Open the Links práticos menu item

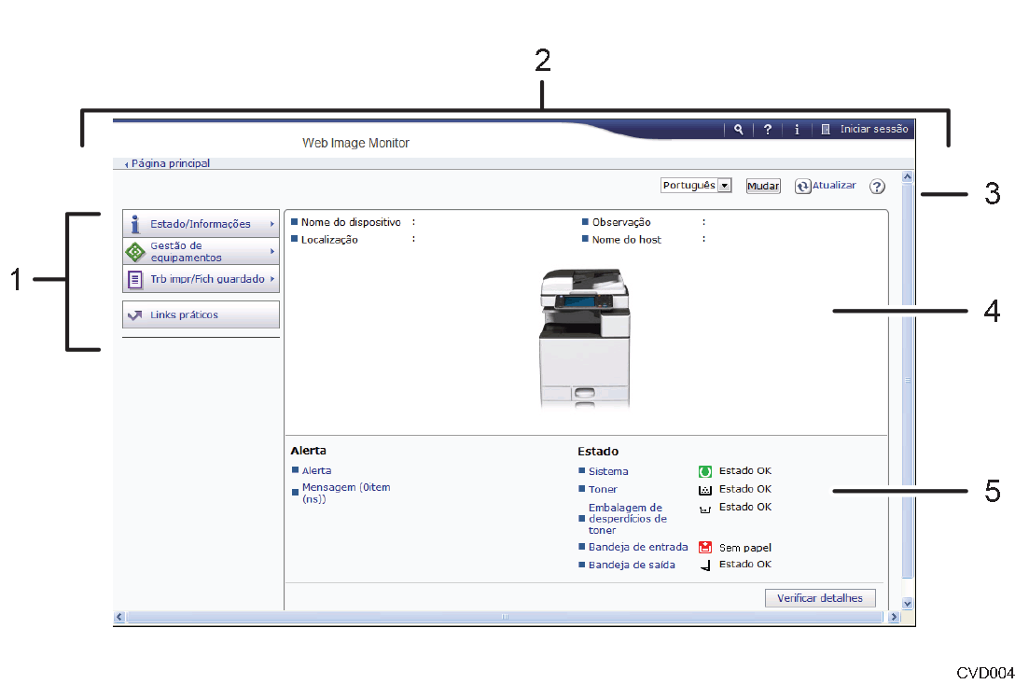(x=201, y=315)
